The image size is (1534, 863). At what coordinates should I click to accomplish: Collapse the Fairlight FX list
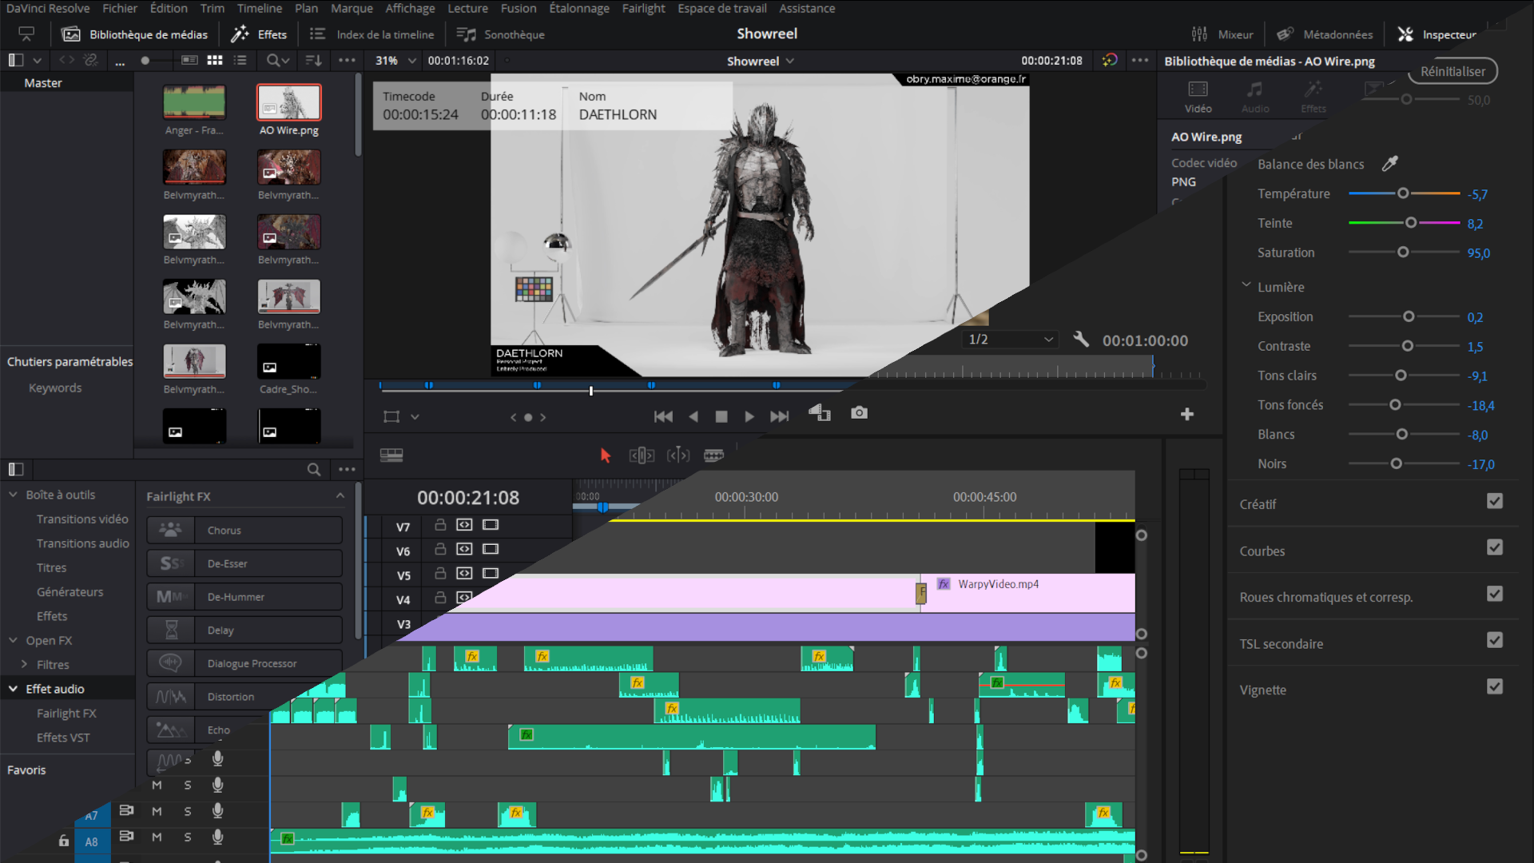coord(340,495)
